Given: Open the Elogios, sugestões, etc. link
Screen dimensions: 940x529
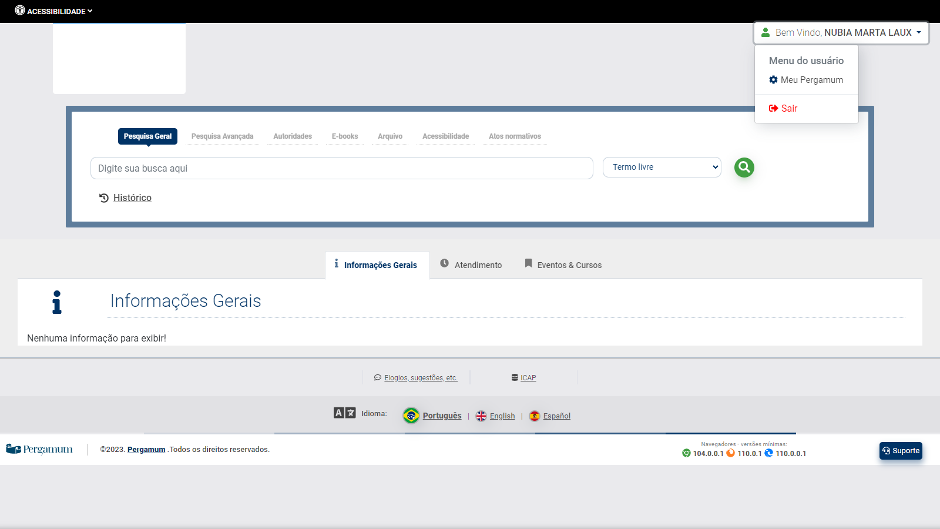Looking at the screenshot, I should [x=421, y=378].
